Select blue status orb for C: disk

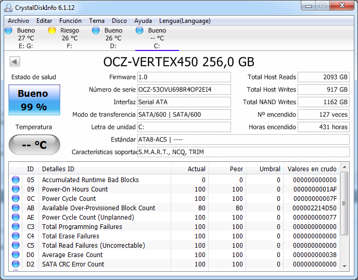pos(139,30)
